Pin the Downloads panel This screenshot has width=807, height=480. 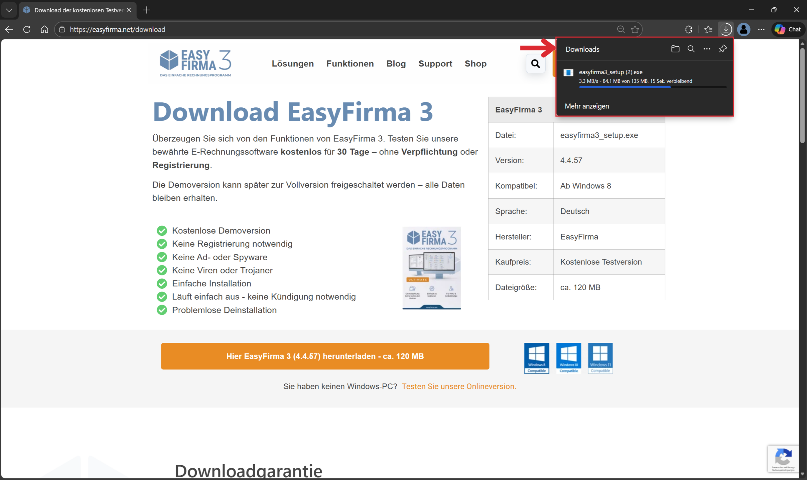pyautogui.click(x=723, y=49)
